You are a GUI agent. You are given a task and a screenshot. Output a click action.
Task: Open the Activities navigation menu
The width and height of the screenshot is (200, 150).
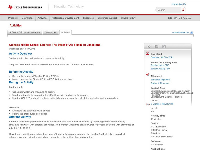(x=42, y=18)
